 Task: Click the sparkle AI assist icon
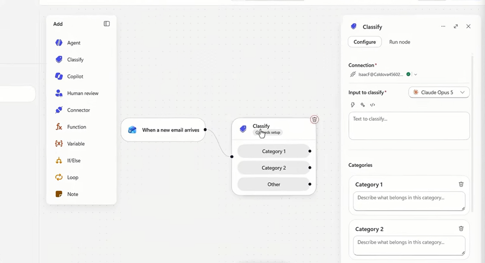tap(363, 105)
